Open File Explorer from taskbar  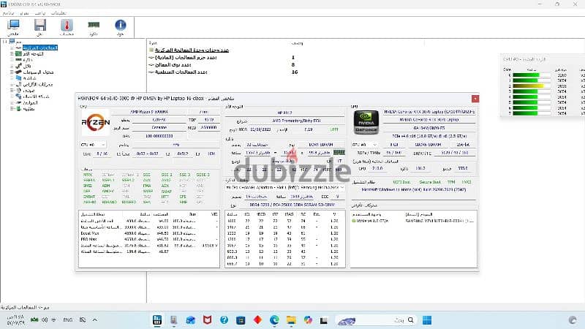pyautogui.click(x=291, y=319)
